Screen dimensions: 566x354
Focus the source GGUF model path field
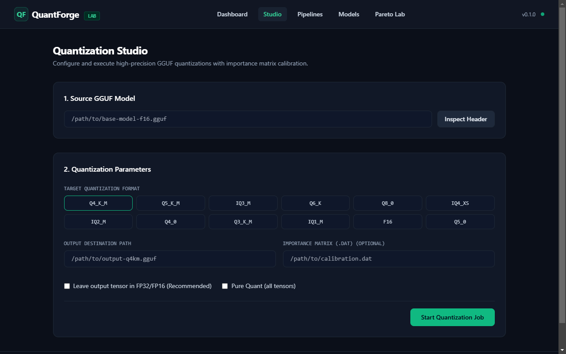click(x=248, y=119)
